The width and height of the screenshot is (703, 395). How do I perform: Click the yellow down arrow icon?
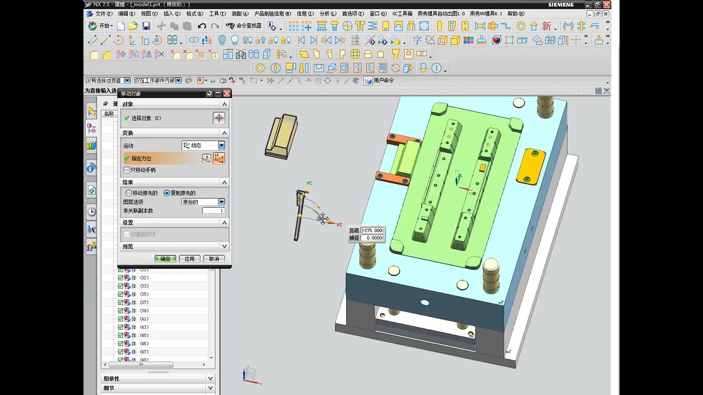coord(423,68)
